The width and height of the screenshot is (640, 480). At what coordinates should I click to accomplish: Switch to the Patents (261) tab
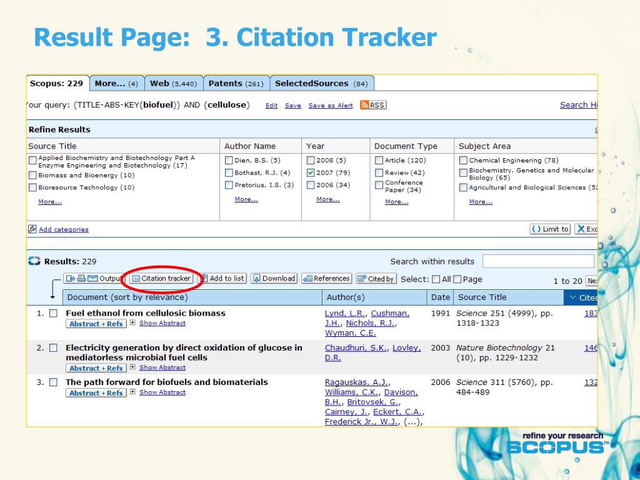[x=236, y=84]
